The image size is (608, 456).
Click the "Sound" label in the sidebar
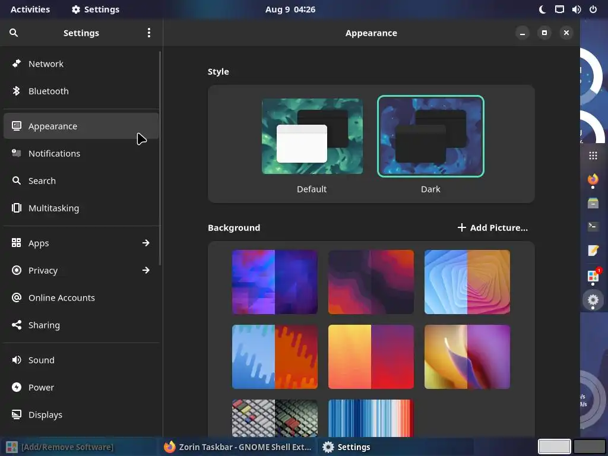pos(42,360)
